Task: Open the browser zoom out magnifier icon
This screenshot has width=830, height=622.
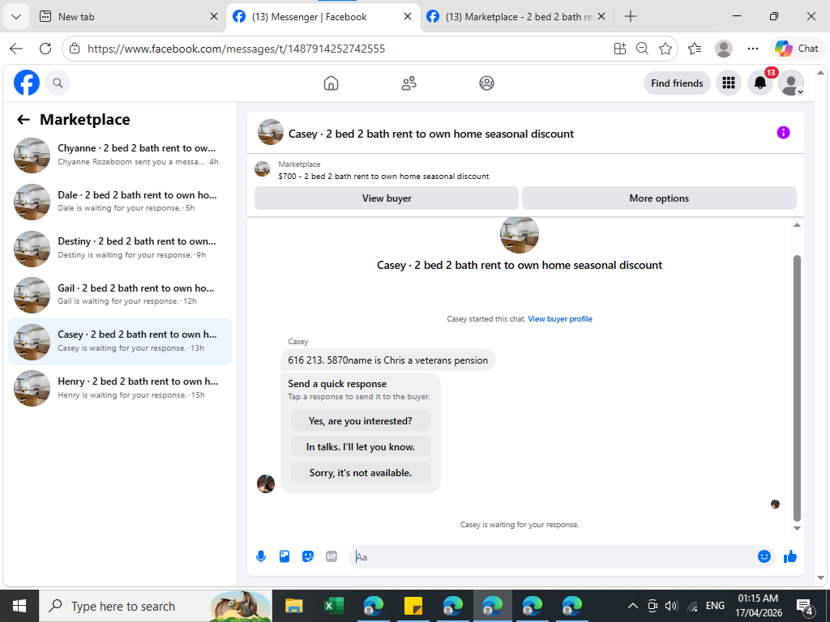Action: point(642,49)
